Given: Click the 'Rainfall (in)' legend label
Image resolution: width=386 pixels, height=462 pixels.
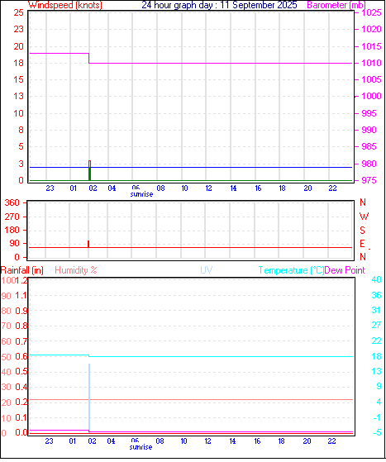Looking at the screenshot, I should point(22,270).
